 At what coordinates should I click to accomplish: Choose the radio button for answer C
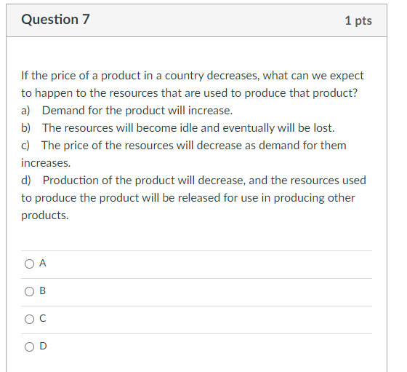pos(29,319)
